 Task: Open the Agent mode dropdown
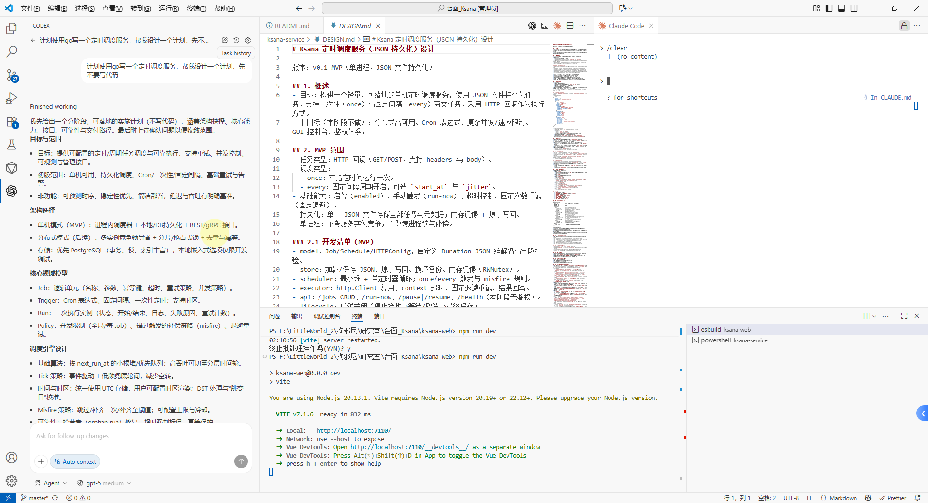click(x=51, y=483)
